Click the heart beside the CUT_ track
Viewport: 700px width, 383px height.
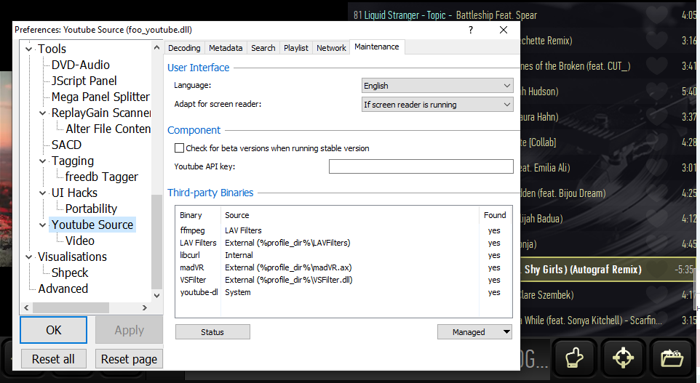click(656, 66)
